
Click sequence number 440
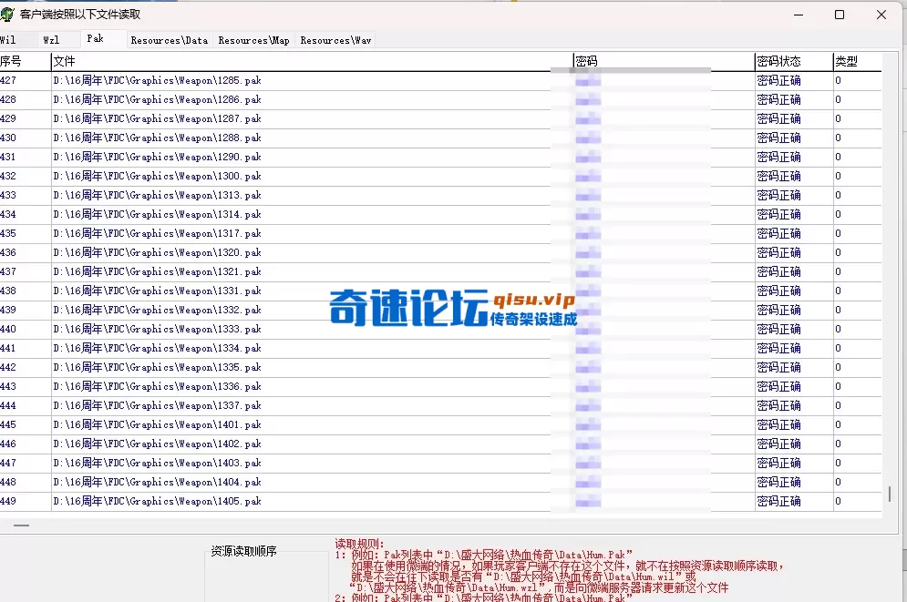pyautogui.click(x=8, y=329)
